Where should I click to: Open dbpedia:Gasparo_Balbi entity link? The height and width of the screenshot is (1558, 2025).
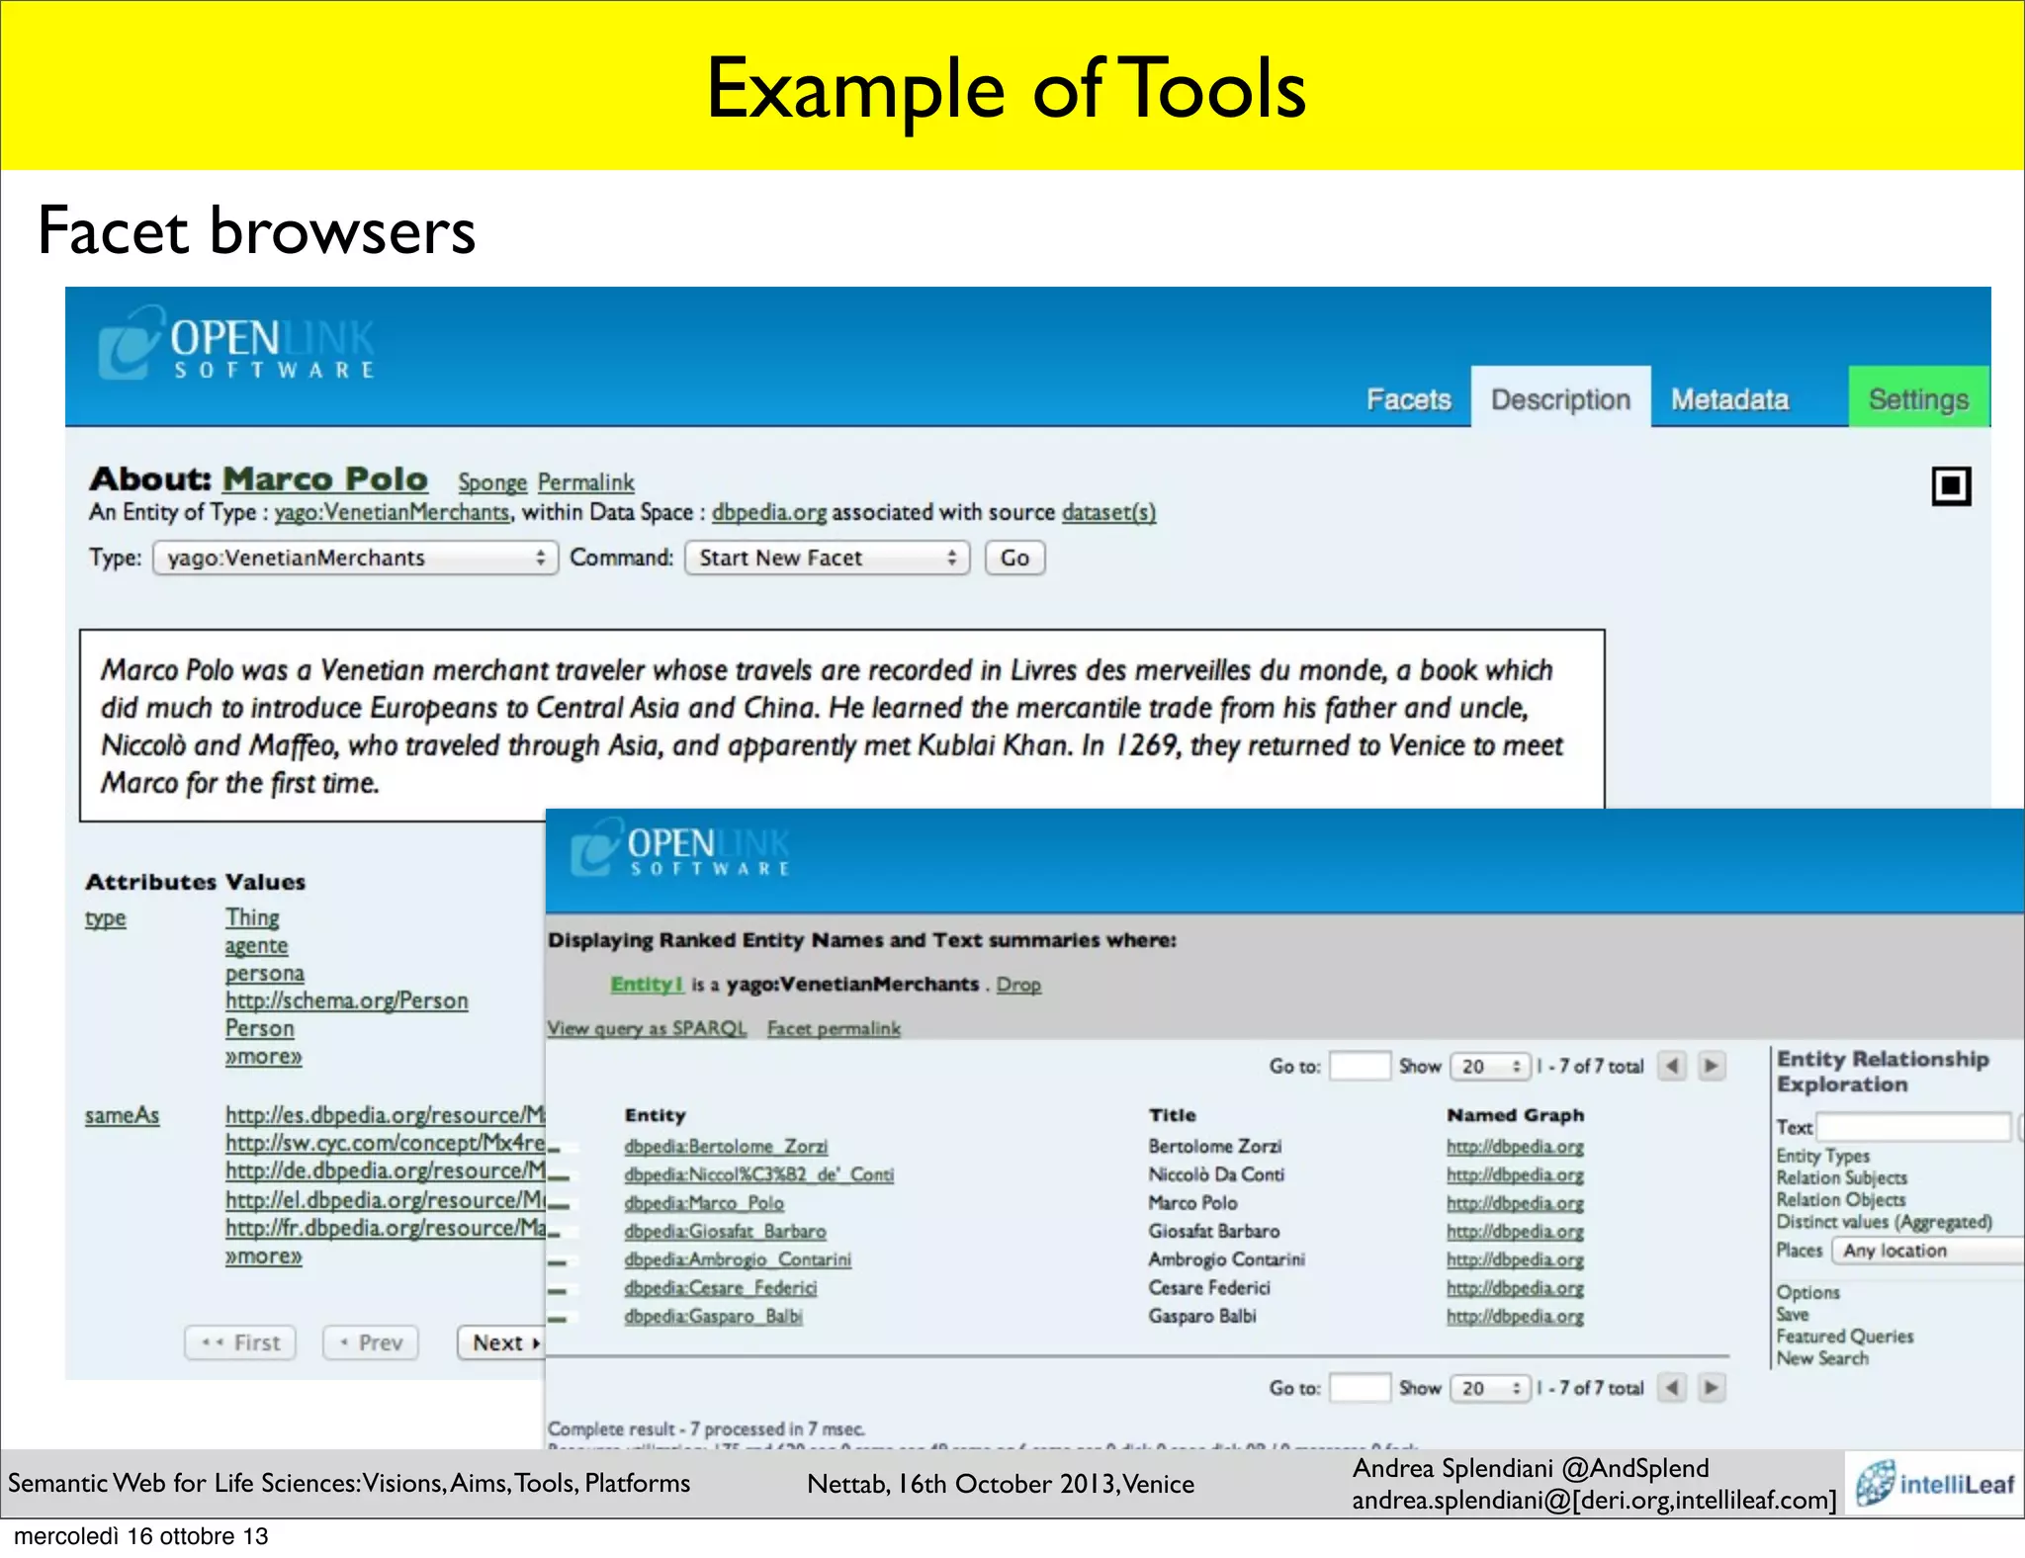(x=713, y=1317)
